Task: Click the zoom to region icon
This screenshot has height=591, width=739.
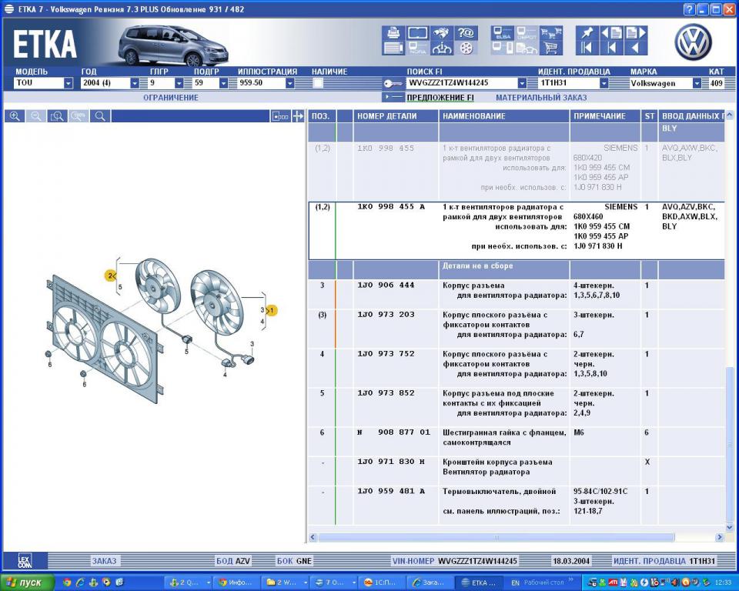Action: click(57, 116)
